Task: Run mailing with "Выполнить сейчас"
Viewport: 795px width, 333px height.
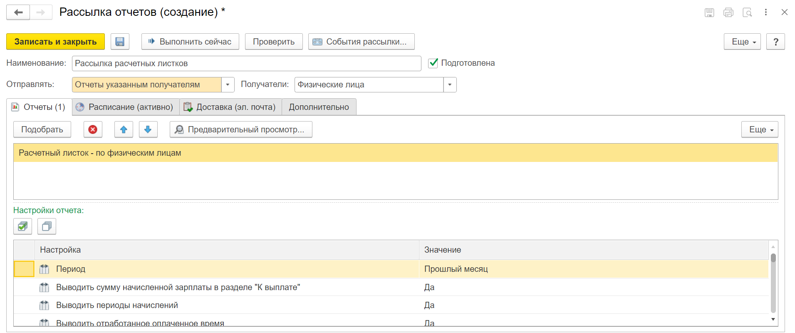Action: pyautogui.click(x=190, y=42)
